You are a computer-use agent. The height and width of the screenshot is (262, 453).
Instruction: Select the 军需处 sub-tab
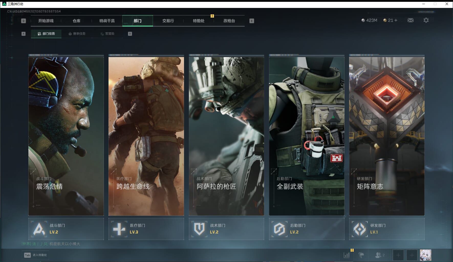(x=107, y=34)
